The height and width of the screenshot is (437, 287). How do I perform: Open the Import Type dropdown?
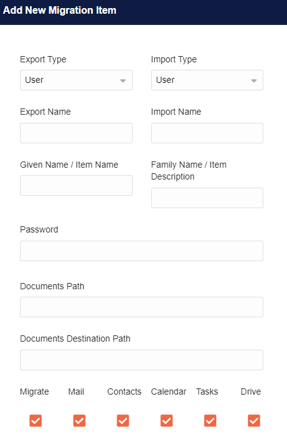[x=207, y=80]
